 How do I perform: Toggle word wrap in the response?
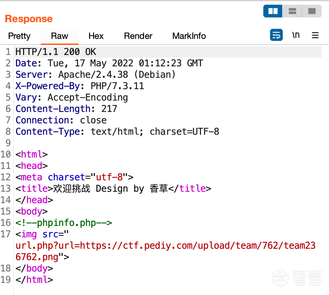pyautogui.click(x=276, y=35)
